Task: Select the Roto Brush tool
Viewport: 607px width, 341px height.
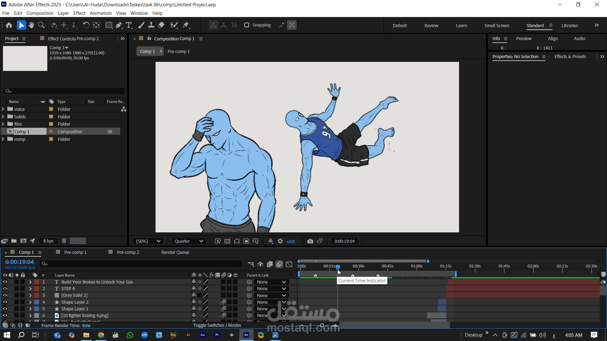Action: tap(174, 25)
